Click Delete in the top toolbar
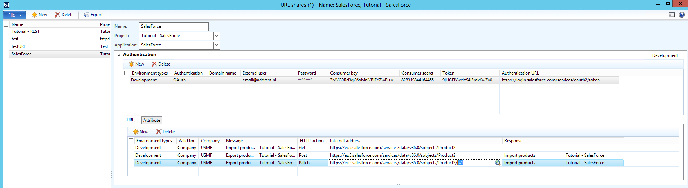The height and width of the screenshot is (188, 688). coord(64,15)
